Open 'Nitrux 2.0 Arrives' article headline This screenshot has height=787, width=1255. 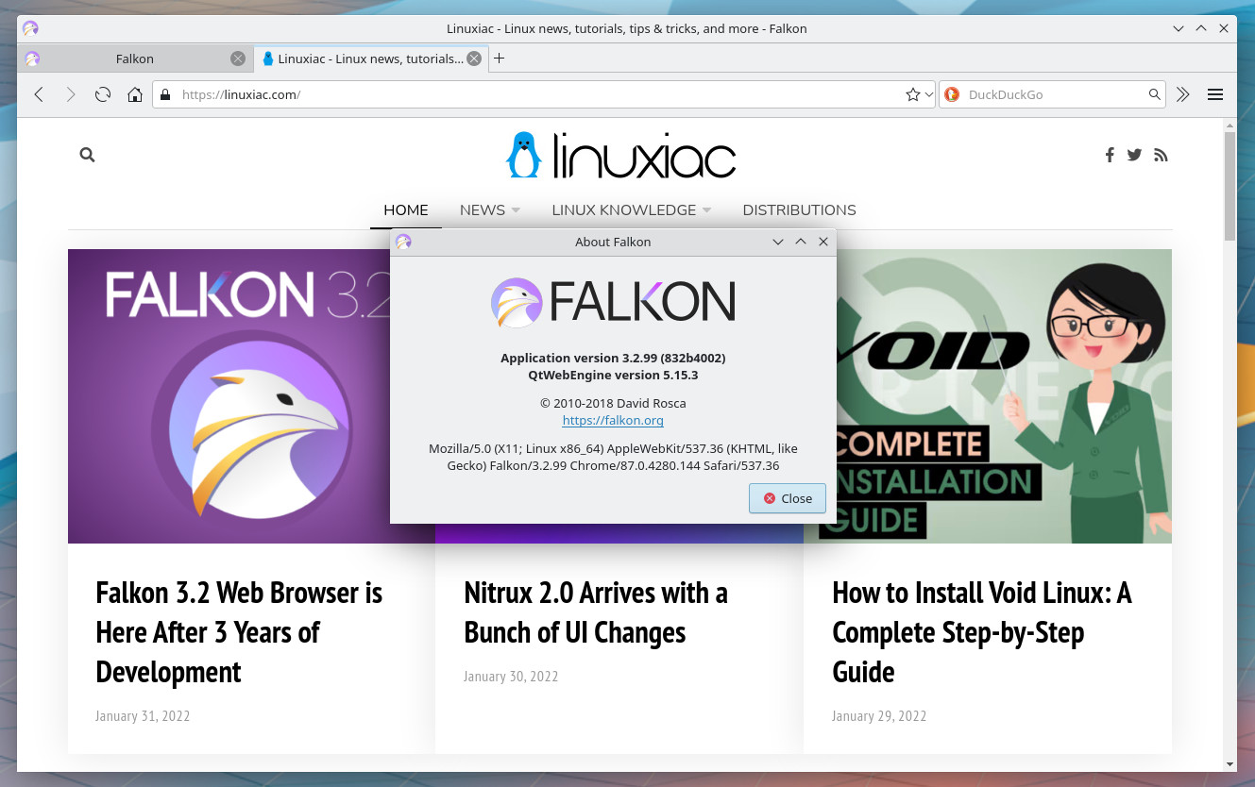point(596,612)
